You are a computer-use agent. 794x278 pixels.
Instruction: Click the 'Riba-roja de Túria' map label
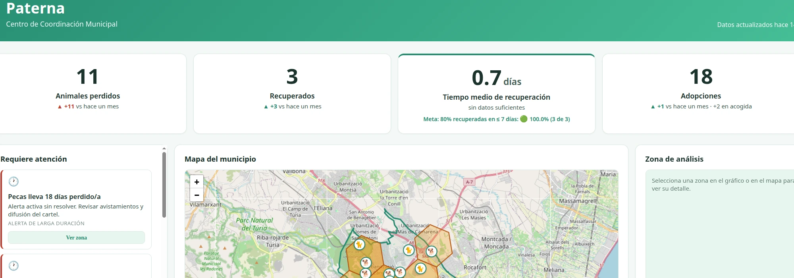[273, 241]
